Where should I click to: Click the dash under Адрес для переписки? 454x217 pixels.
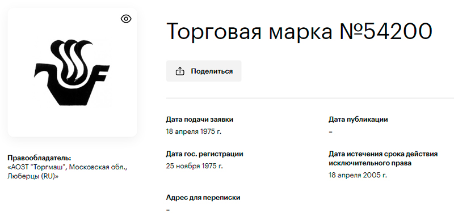point(168,210)
